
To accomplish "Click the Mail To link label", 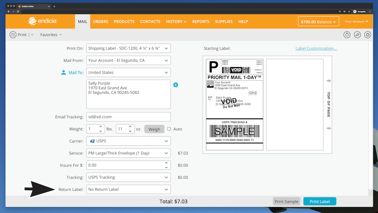I will [x=76, y=72].
